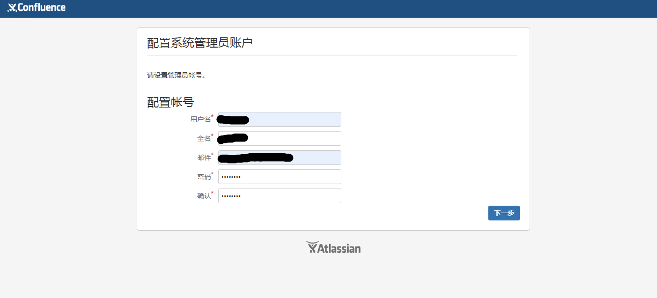Click the red asterisk next to 密码
The image size is (657, 298).
click(x=213, y=174)
